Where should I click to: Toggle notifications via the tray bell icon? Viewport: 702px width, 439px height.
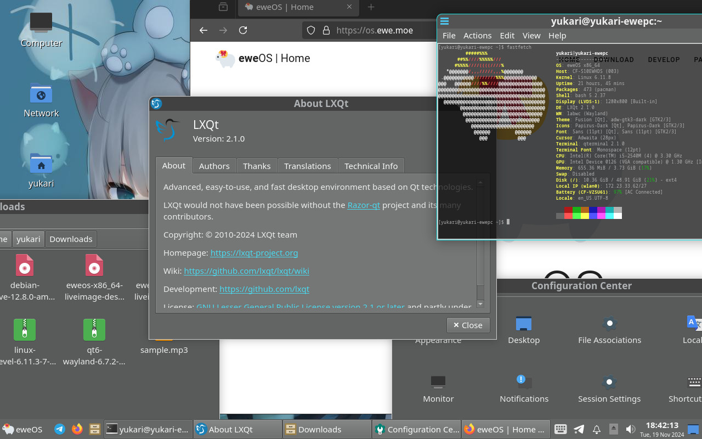(x=596, y=429)
